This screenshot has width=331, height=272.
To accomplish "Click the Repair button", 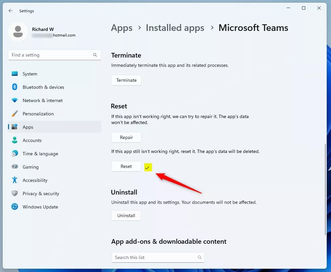I will click(126, 137).
